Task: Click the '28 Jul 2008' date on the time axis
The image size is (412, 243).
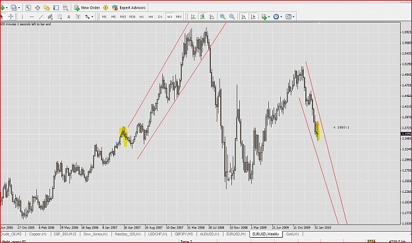Action: click(x=216, y=227)
